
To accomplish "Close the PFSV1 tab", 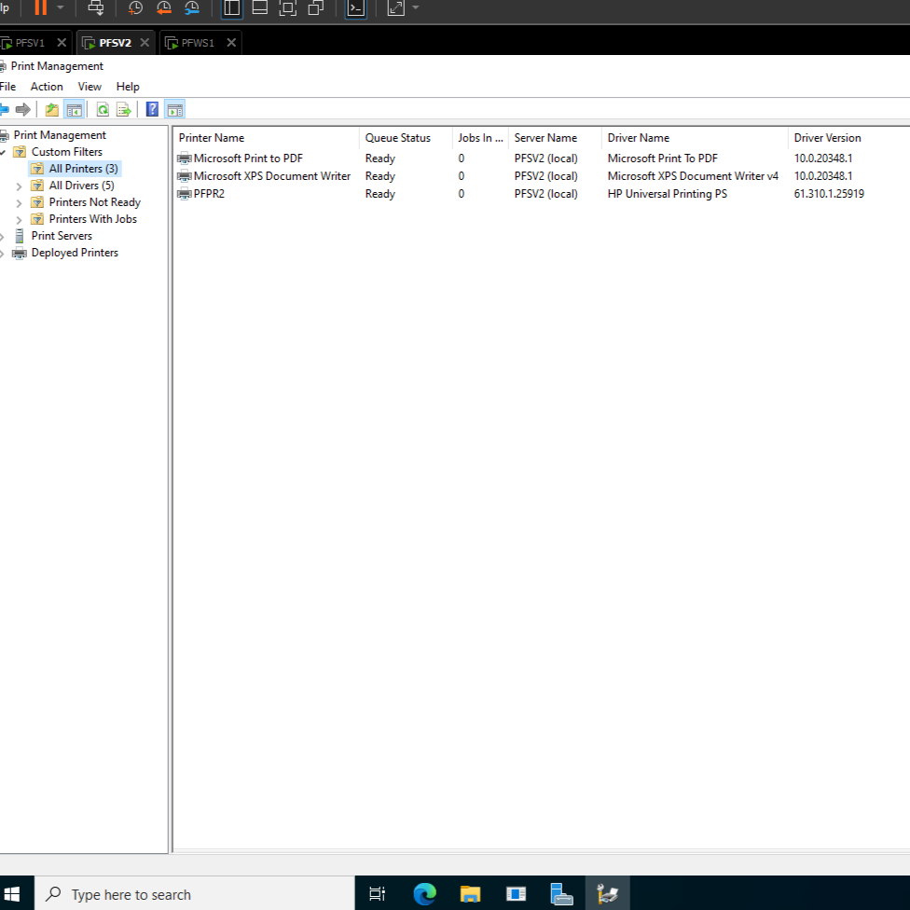I will click(61, 42).
